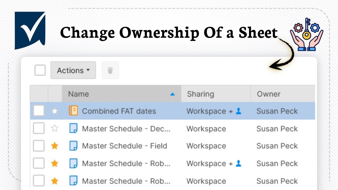This screenshot has height=190, width=338.
Task: Click sheet icon of Rob... row shared Workspace +
Action: [x=73, y=163]
